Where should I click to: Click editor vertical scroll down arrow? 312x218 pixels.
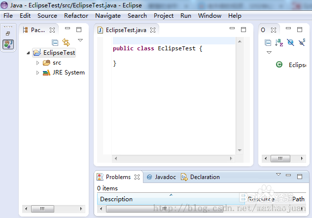tap(240, 150)
